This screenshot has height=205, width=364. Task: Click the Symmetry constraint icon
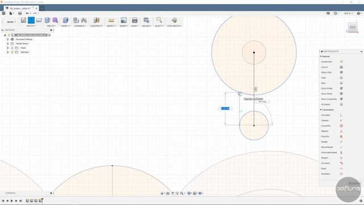tap(341, 174)
